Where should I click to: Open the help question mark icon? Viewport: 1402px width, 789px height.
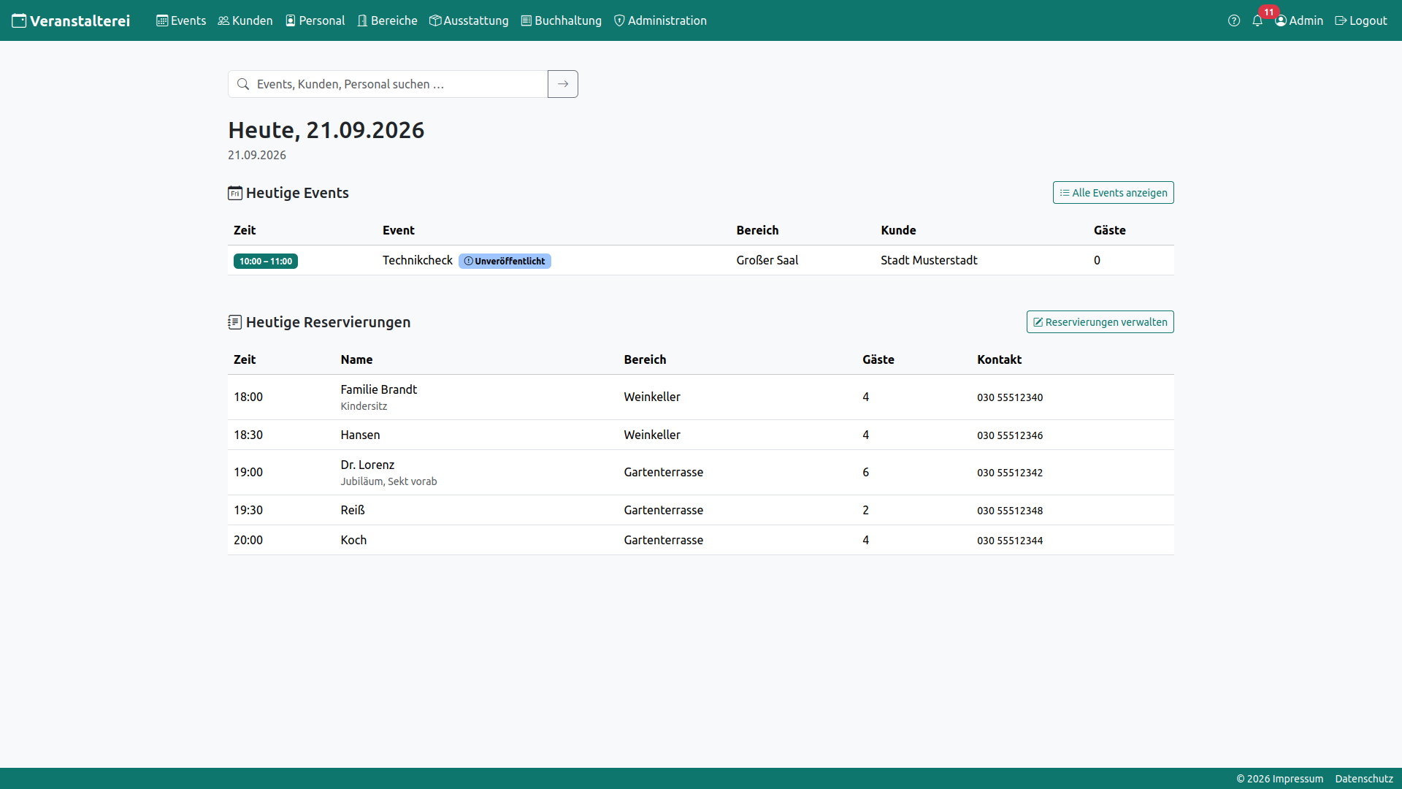click(x=1234, y=20)
